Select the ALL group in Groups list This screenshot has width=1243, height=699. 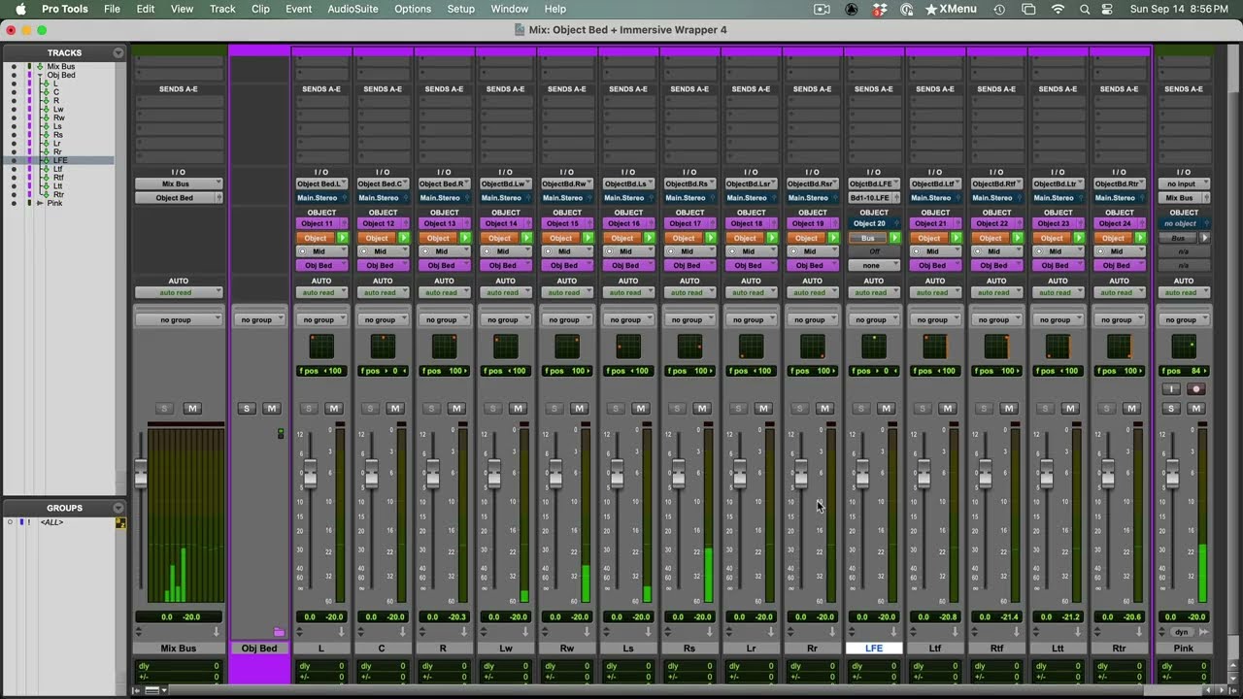(x=51, y=522)
